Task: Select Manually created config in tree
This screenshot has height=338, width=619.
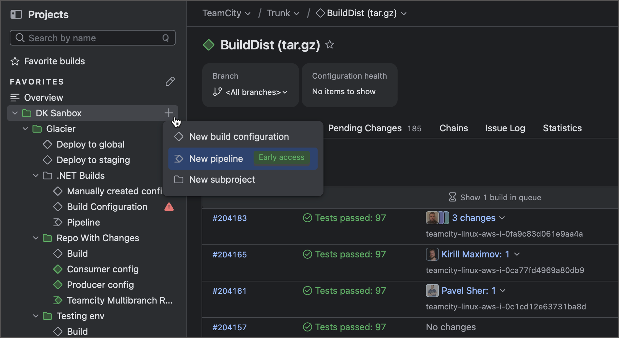Action: 114,191
